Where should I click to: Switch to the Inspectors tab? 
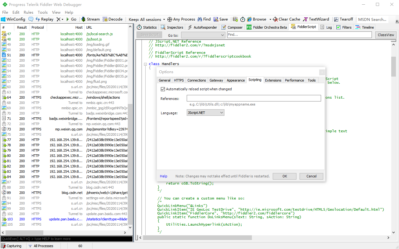[172, 27]
